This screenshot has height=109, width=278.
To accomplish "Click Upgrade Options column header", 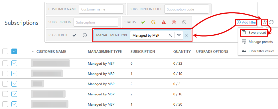I will pos(212,51).
